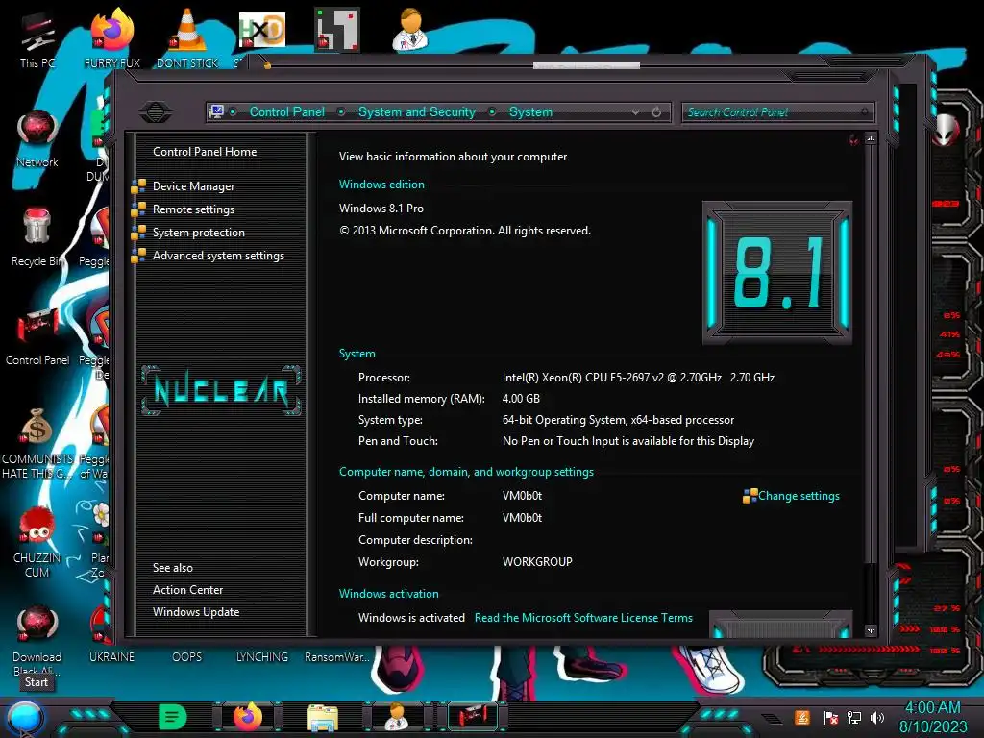Click VM0b0t next to Full computer name

[522, 518]
